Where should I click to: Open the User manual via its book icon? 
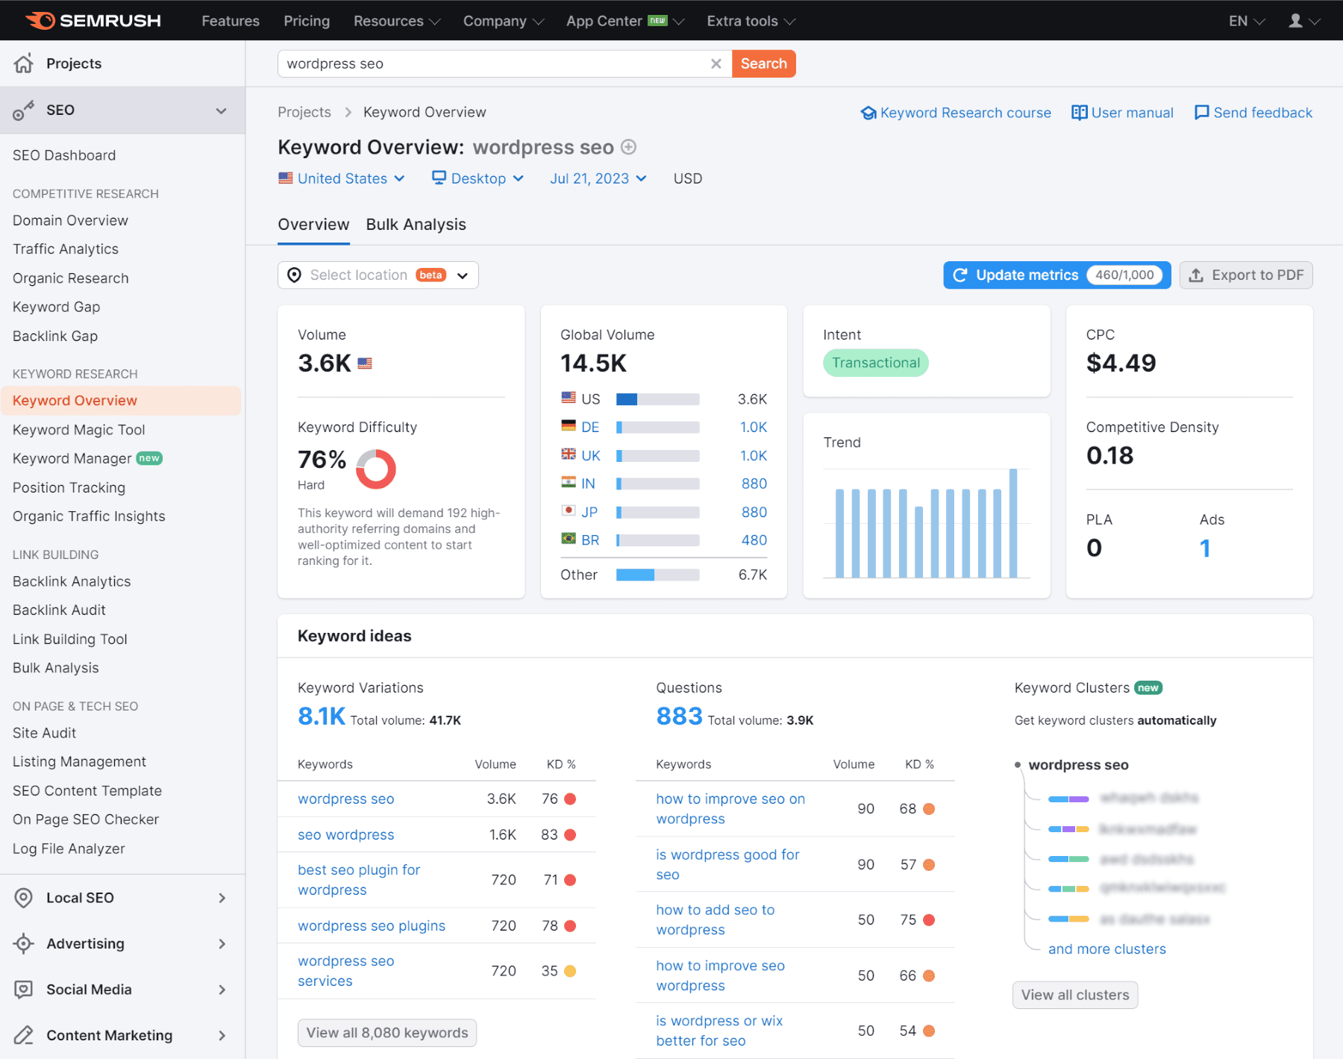point(1080,112)
